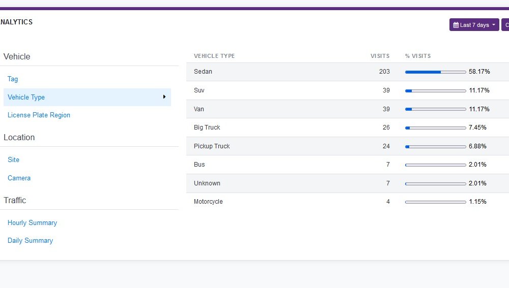View the Hourly Summary traffic report
The width and height of the screenshot is (509, 288).
32,223
